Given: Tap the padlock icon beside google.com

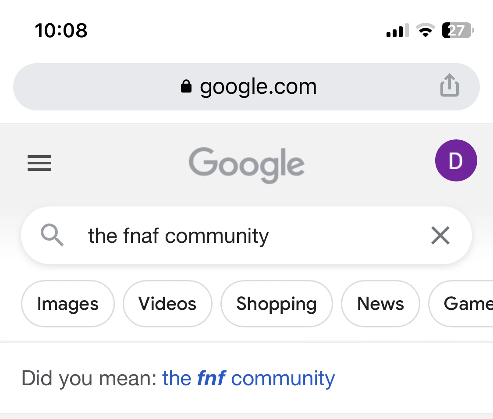Looking at the screenshot, I should [x=186, y=86].
